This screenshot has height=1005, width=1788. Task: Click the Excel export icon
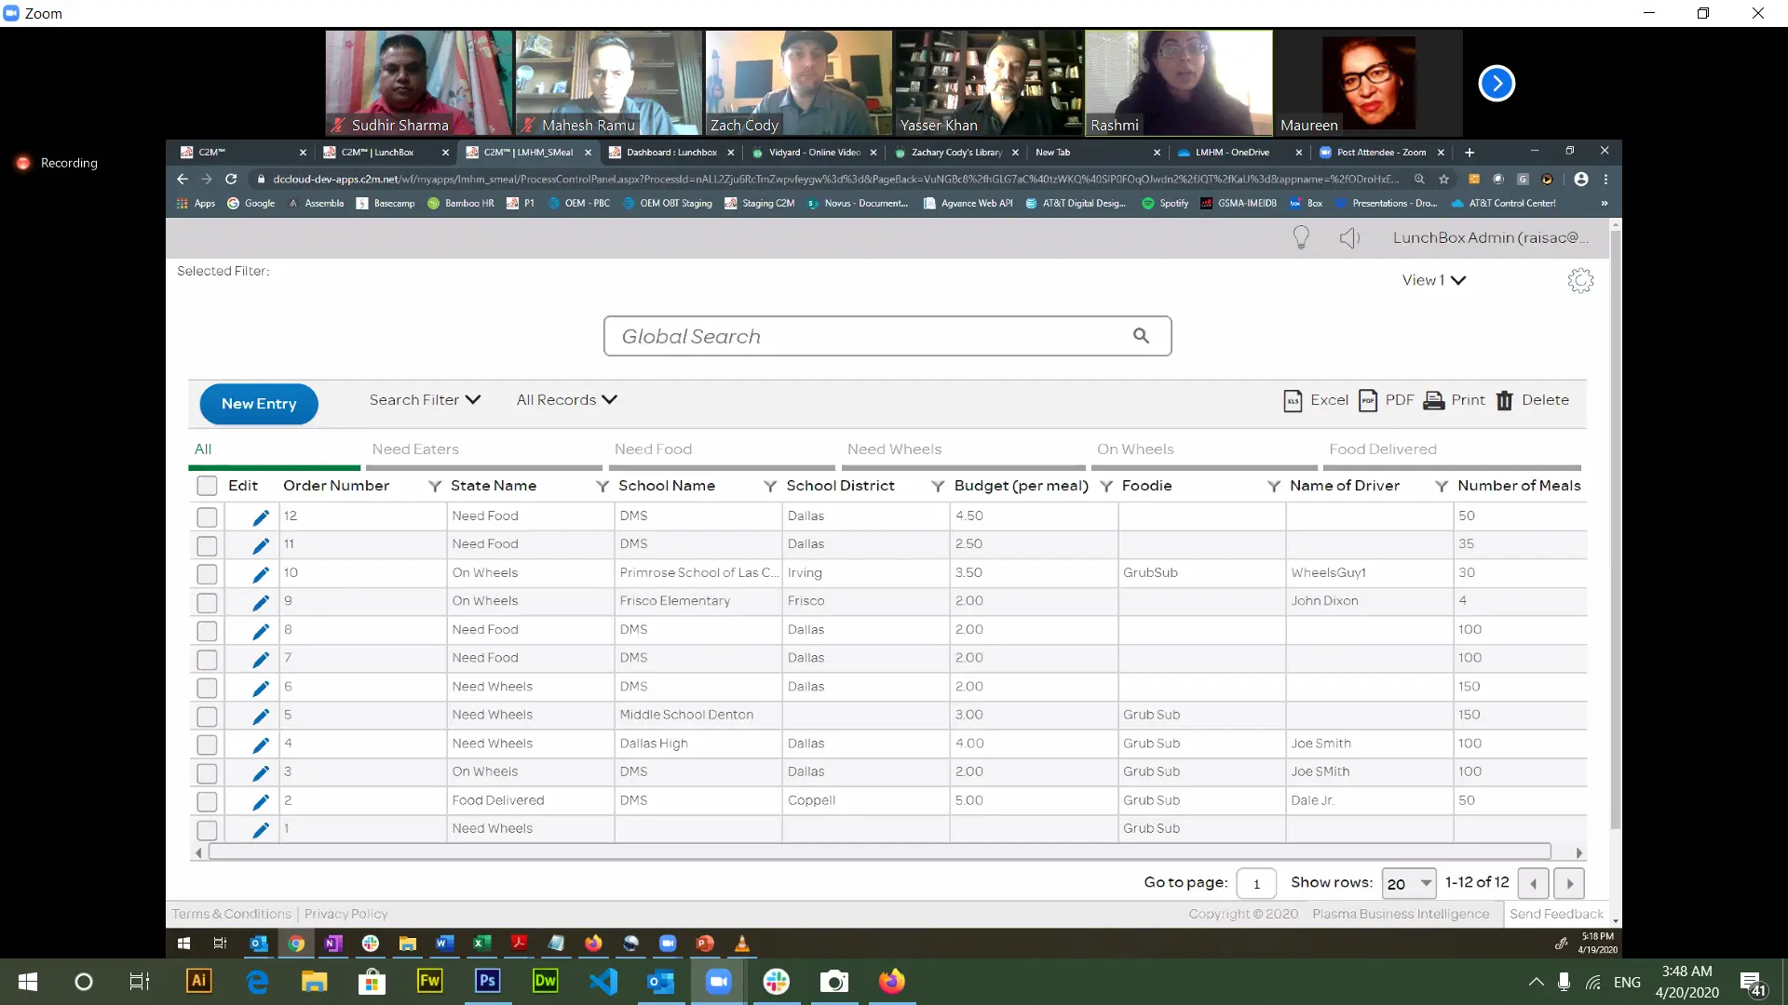1293,401
